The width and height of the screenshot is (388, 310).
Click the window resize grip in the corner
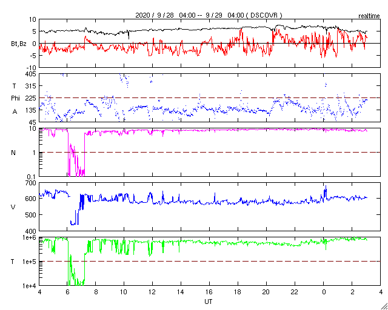tap(384, 306)
